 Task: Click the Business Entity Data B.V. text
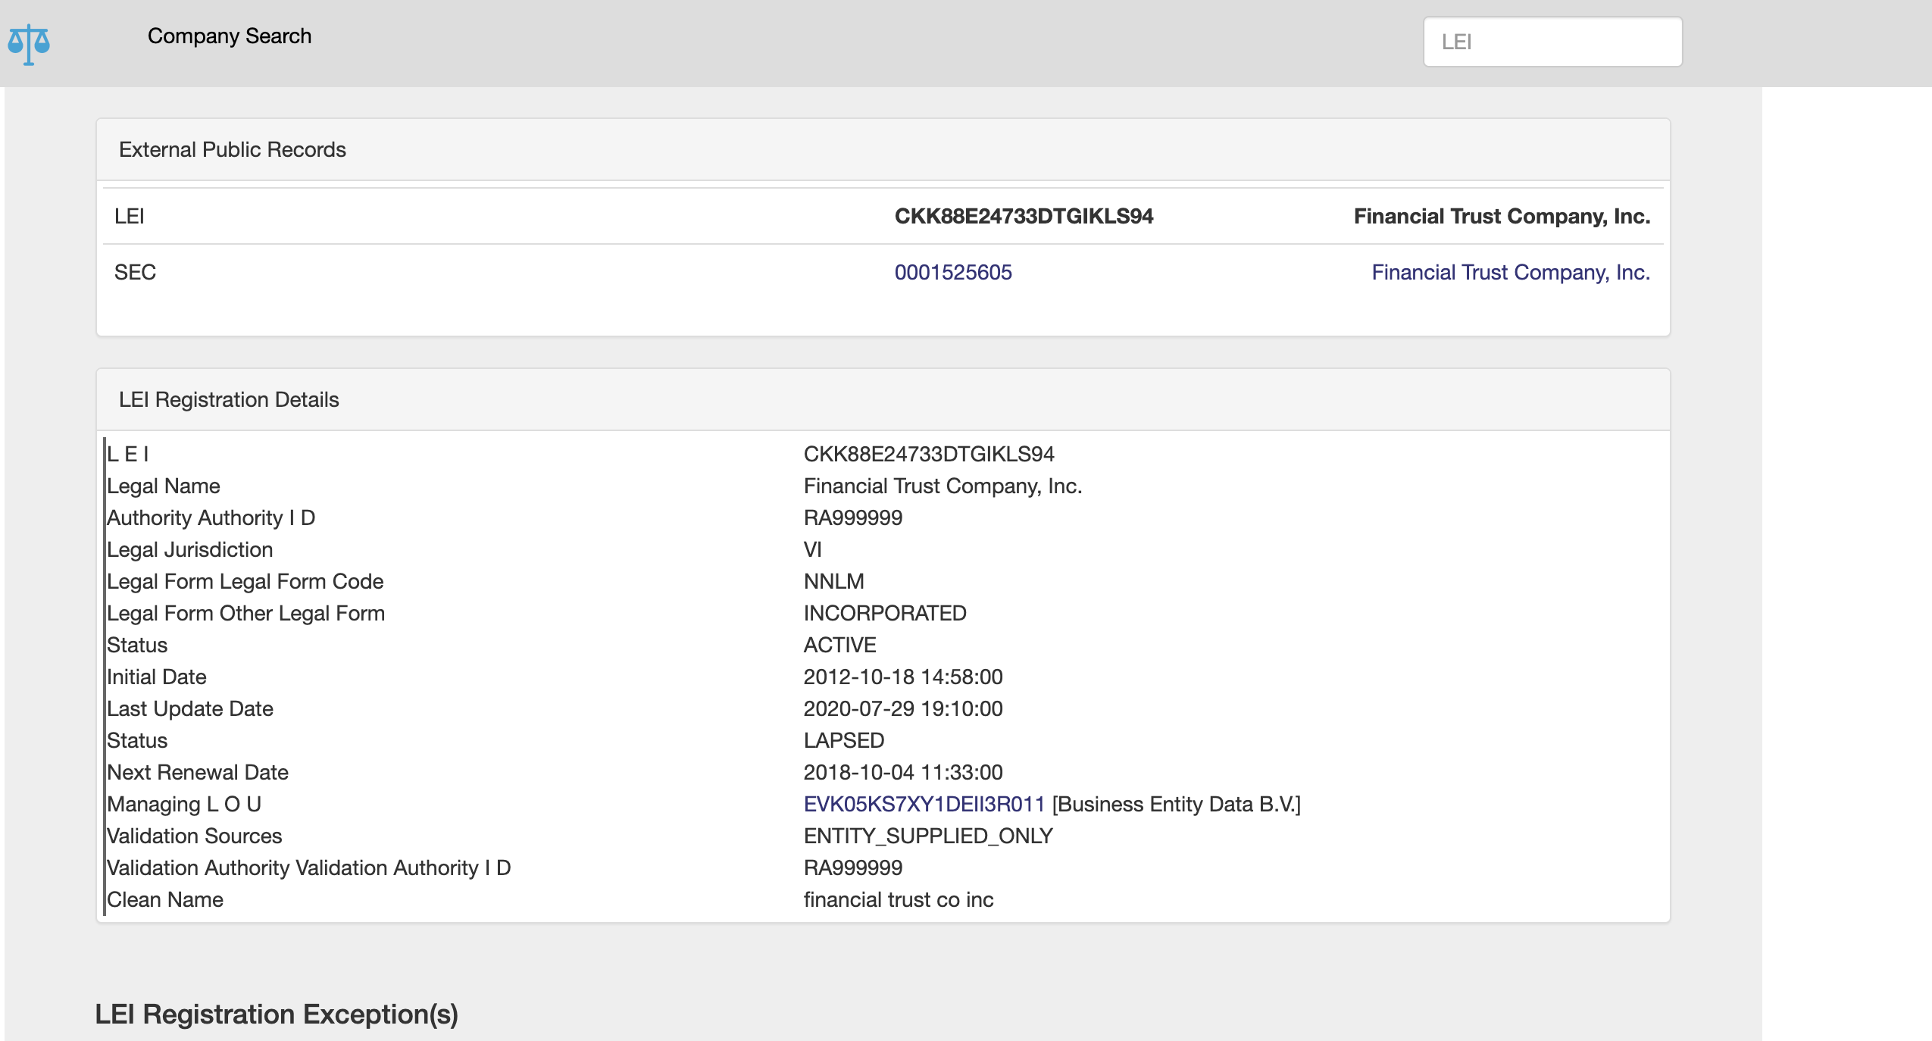[x=1177, y=804]
